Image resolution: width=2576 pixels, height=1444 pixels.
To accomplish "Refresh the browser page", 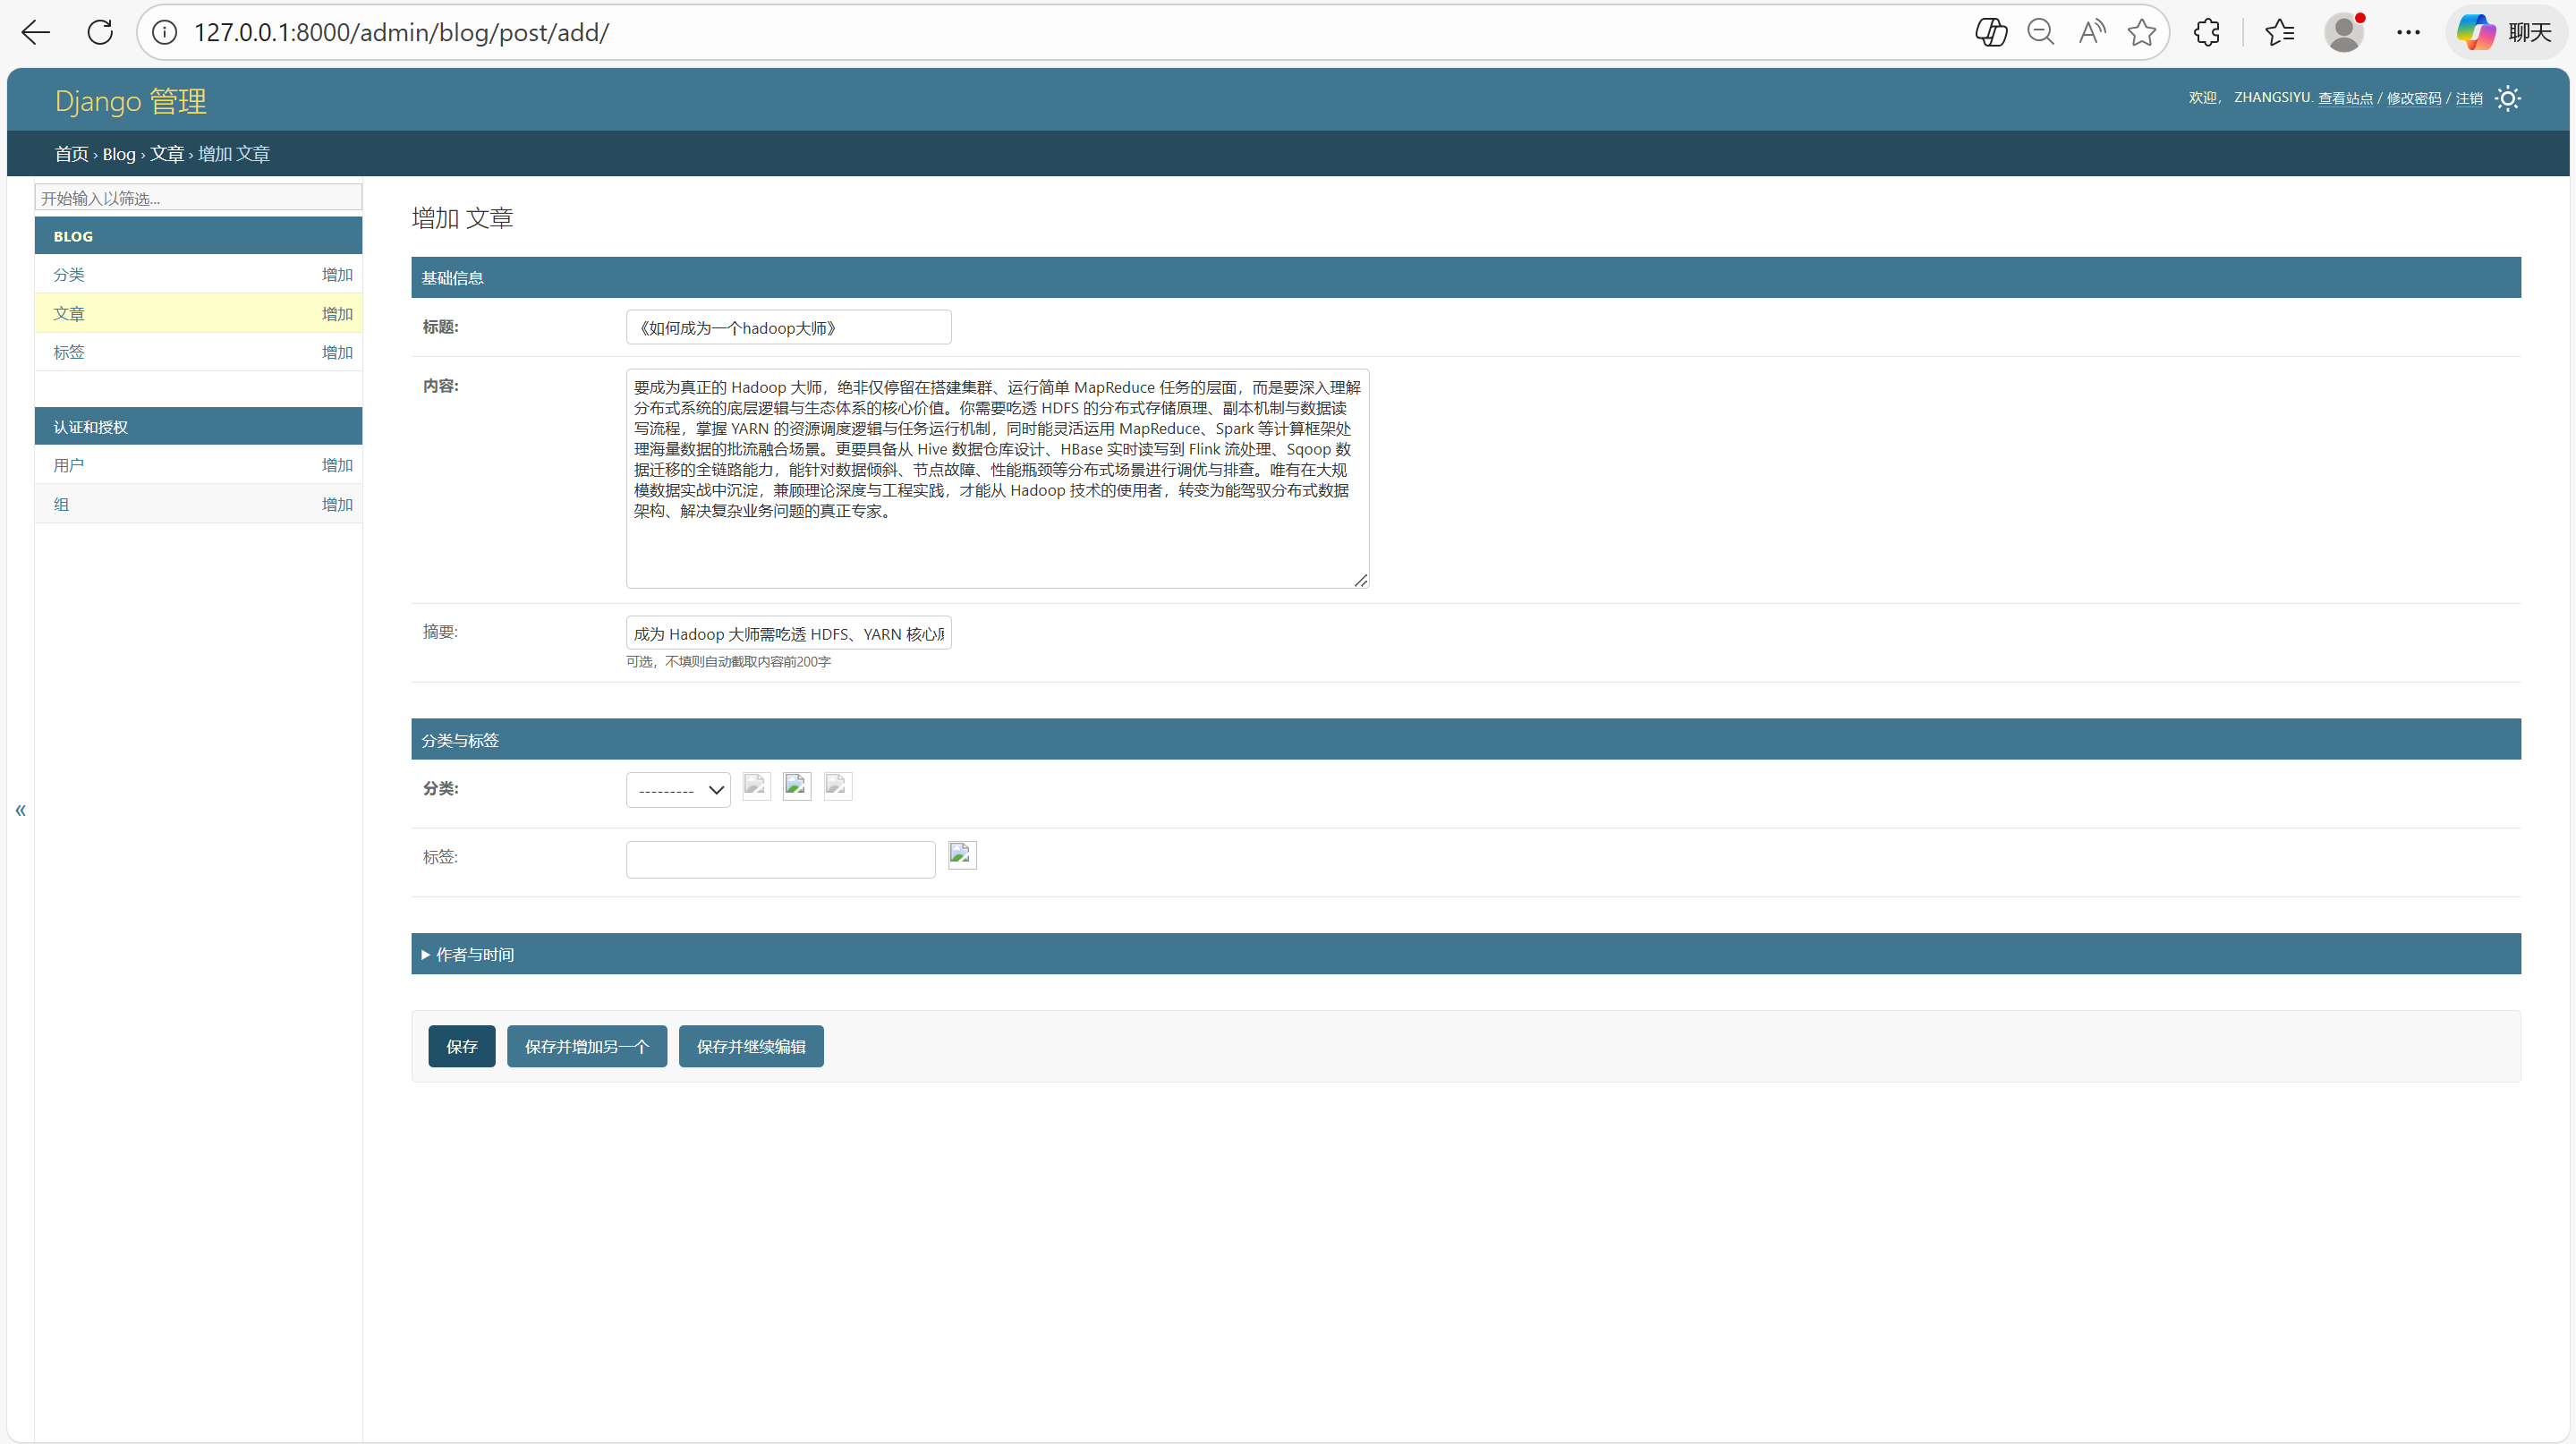I will pos(100,32).
